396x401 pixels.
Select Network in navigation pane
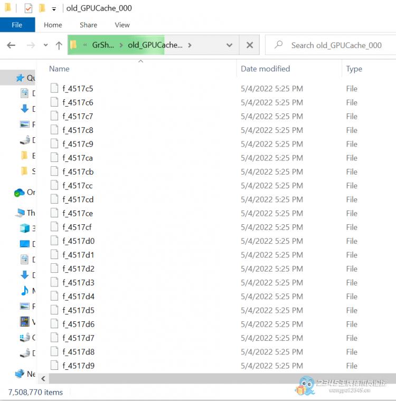pos(25,374)
